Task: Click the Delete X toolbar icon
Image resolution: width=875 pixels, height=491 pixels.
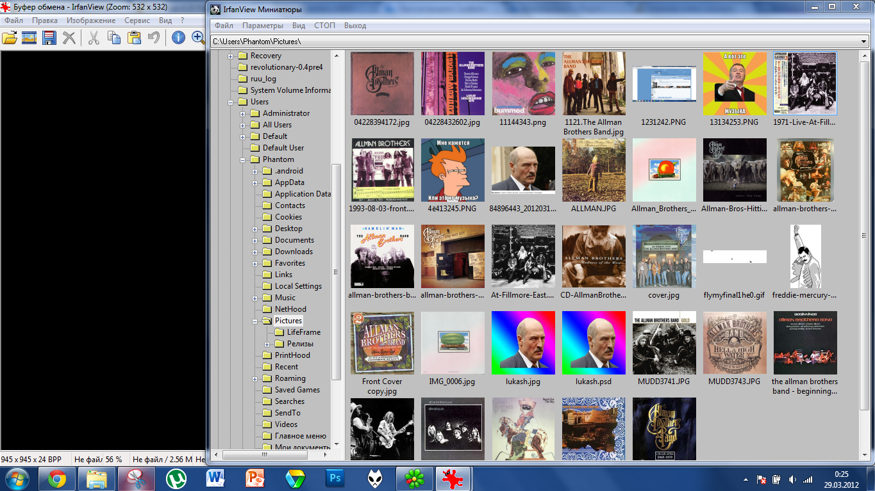Action: (x=69, y=38)
